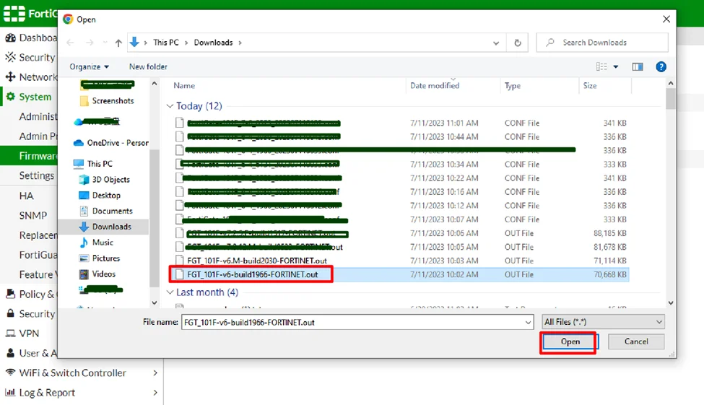Screen dimensions: 704x405
Task: Open HA page in FortiGate sidebar
Action: coord(26,196)
